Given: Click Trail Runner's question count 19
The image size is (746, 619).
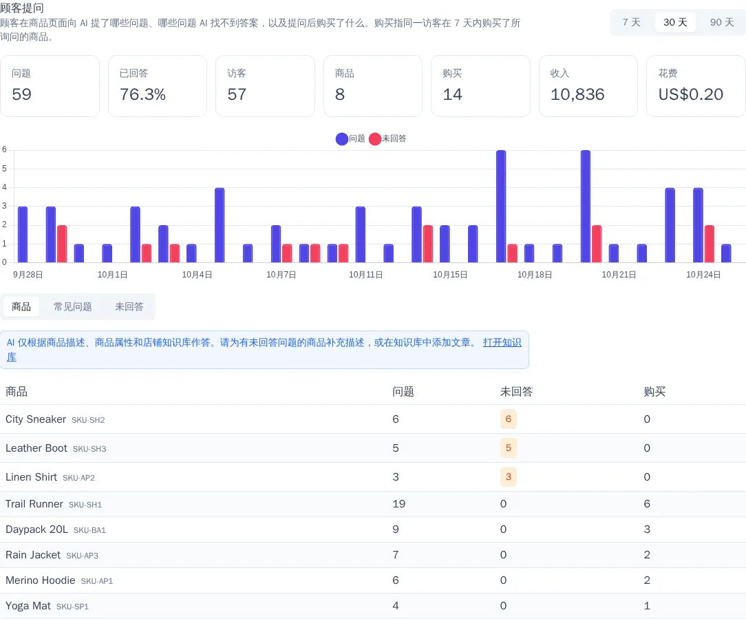Looking at the screenshot, I should [398, 504].
